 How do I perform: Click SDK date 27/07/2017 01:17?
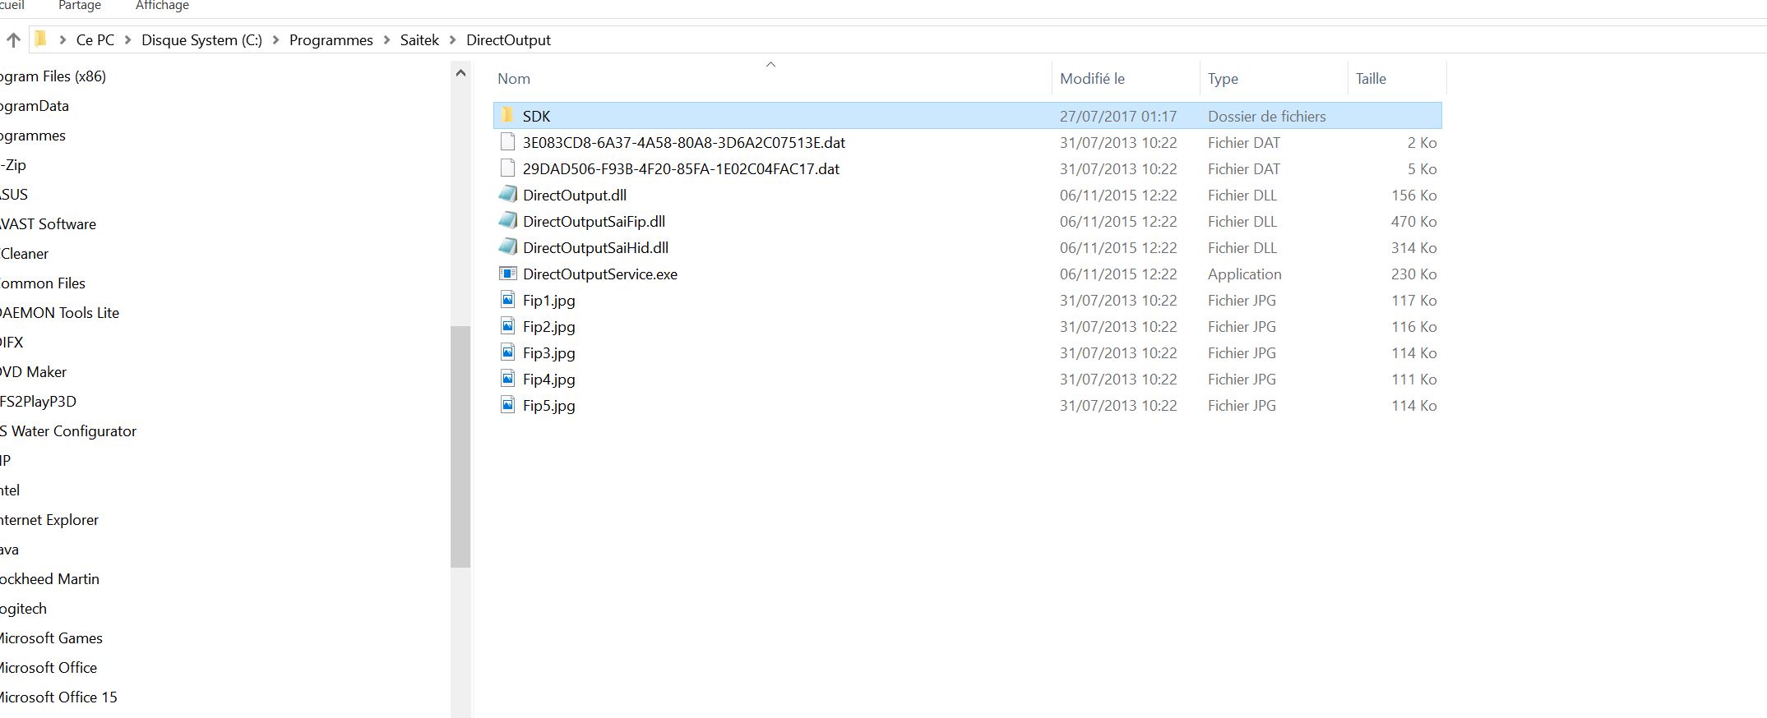[1118, 116]
